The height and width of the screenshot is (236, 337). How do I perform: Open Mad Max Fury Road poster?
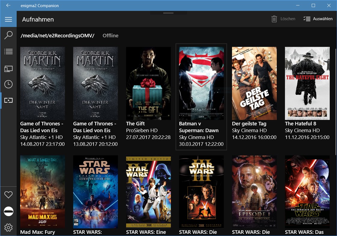tap(43, 192)
